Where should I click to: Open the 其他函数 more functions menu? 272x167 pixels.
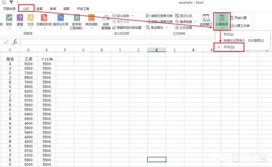[x=91, y=21]
